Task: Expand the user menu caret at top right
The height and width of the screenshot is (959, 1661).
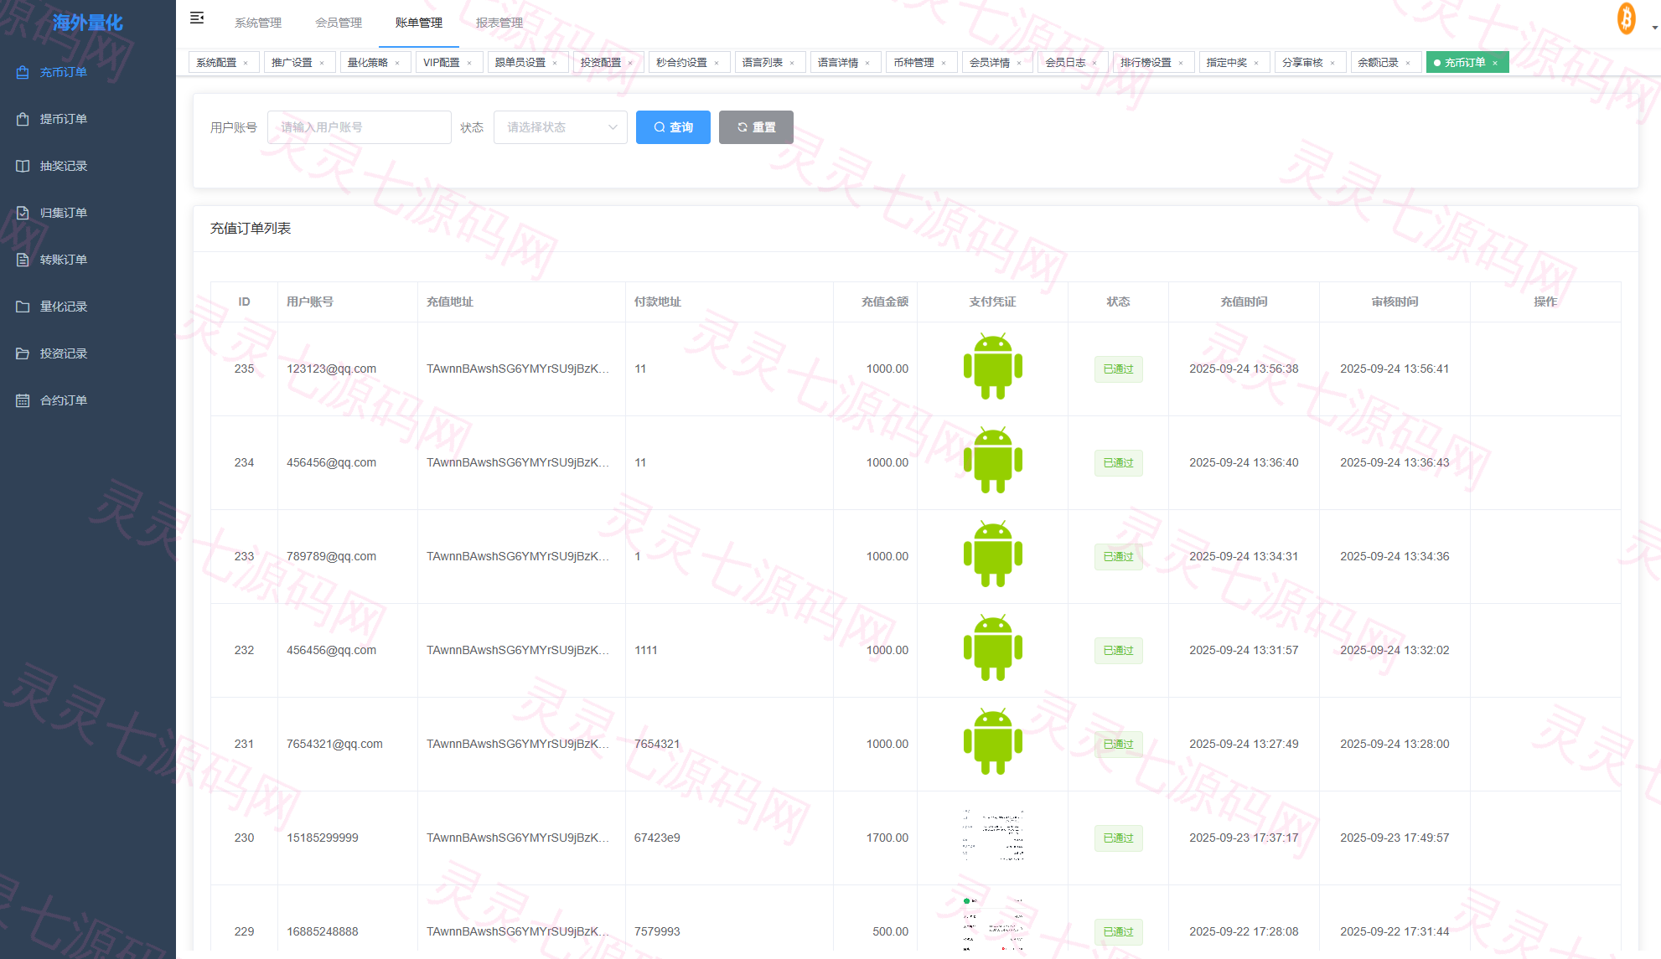Action: pyautogui.click(x=1654, y=28)
